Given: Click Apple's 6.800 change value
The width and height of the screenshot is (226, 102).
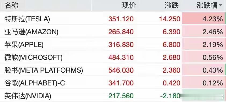Looking at the screenshot, I should point(172,45).
